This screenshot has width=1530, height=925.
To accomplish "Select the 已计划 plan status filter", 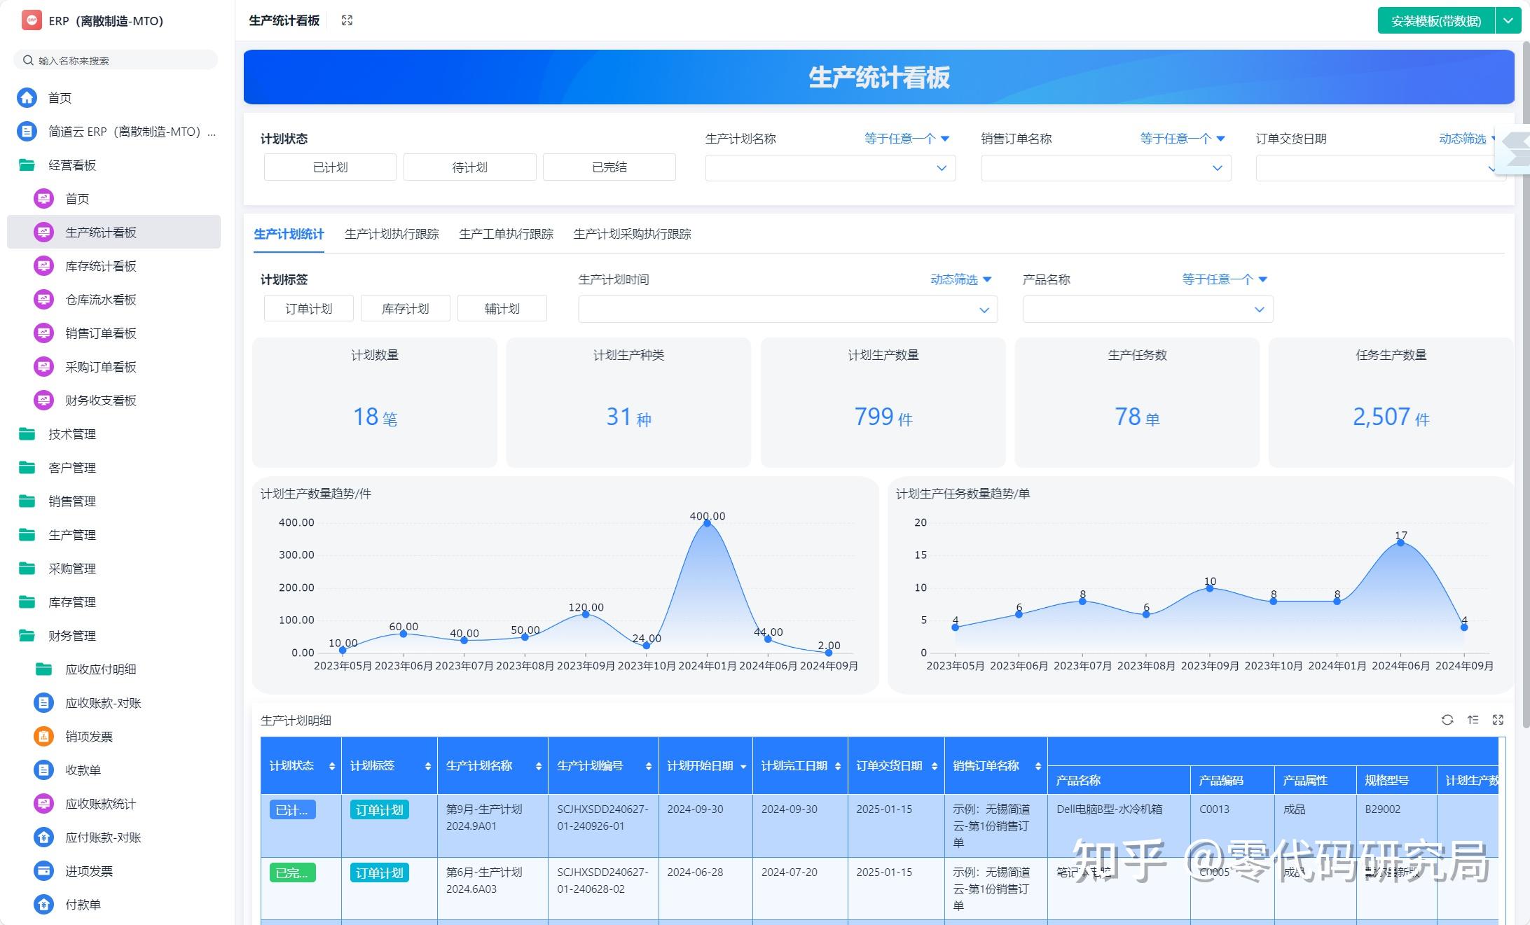I will [x=329, y=167].
